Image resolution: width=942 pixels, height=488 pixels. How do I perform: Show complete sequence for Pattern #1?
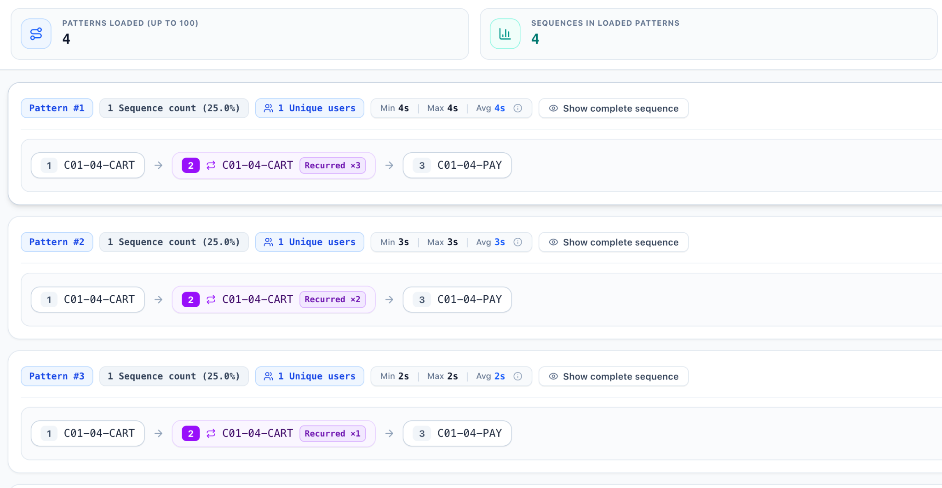[x=614, y=108]
